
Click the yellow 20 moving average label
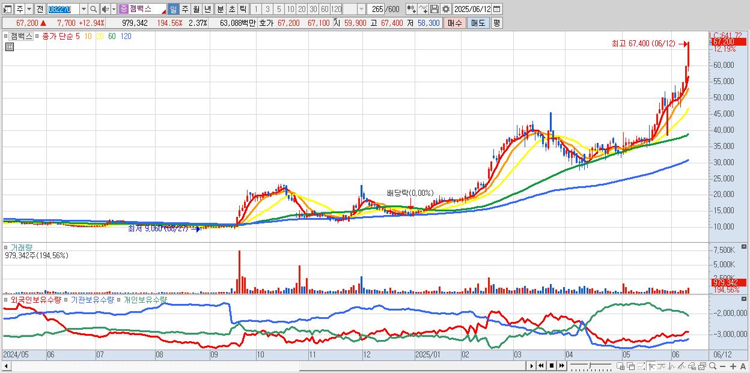pyautogui.click(x=100, y=36)
